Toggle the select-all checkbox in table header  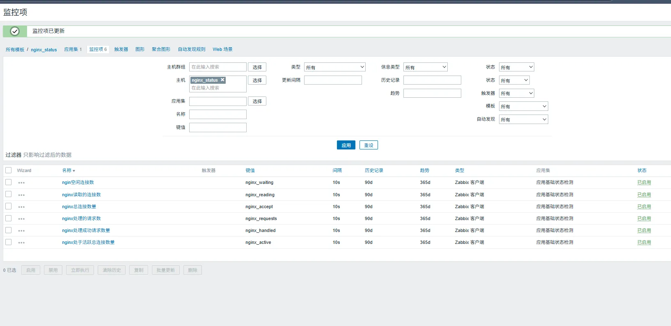coord(9,170)
